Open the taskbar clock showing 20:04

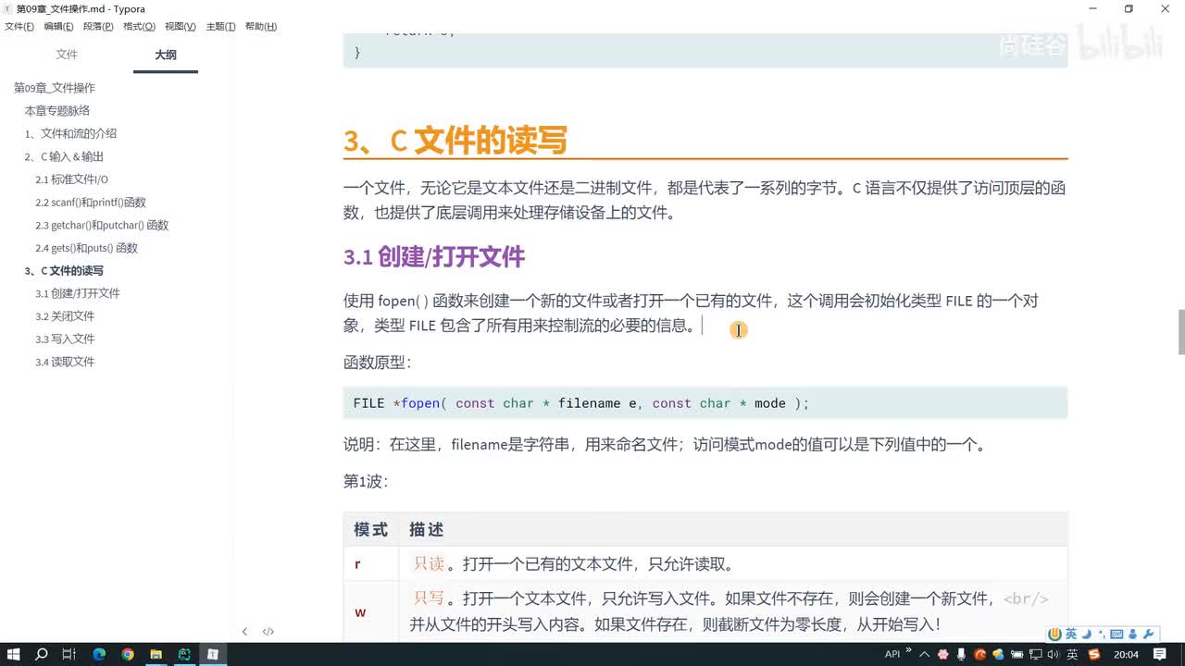pos(1126,654)
